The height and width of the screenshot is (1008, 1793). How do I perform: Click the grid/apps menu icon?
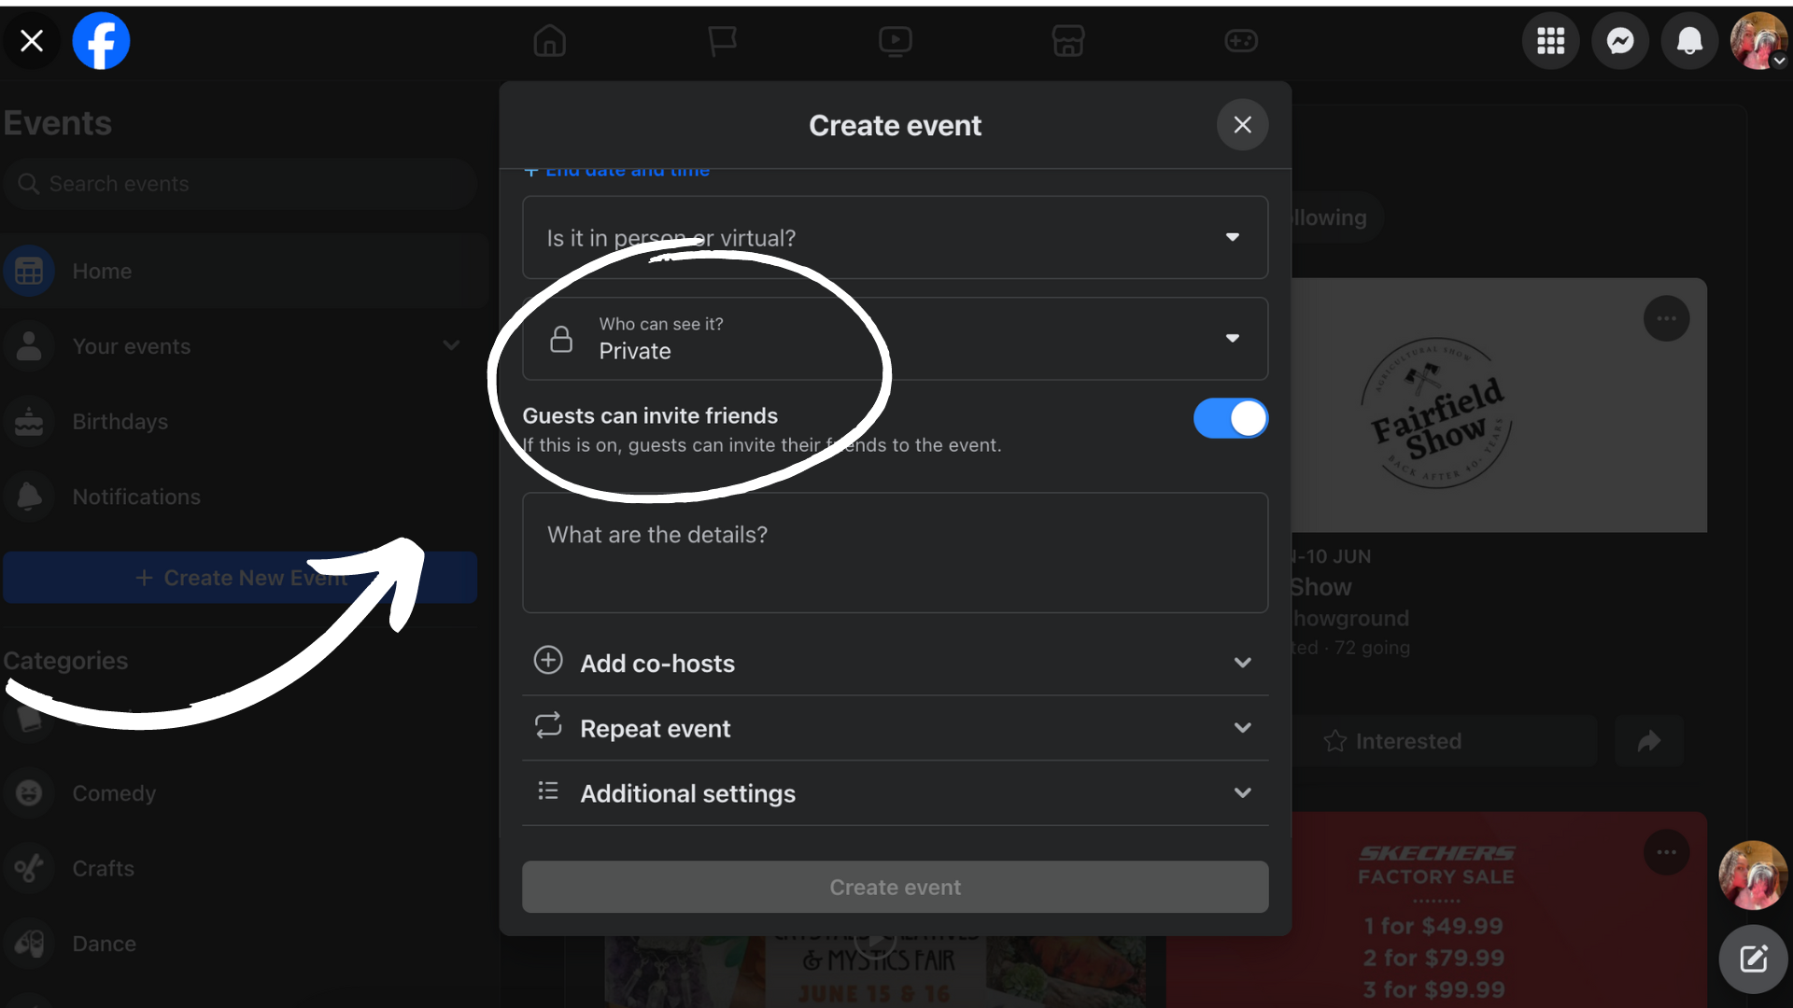point(1549,41)
